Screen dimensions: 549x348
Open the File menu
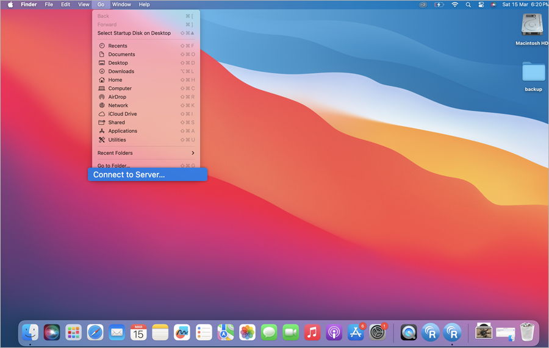(x=49, y=4)
